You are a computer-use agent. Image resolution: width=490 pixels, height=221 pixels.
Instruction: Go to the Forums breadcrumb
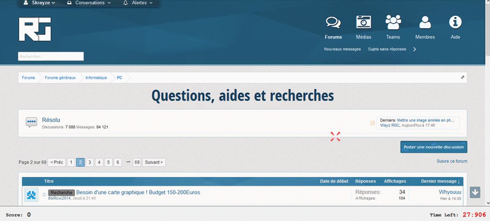click(x=28, y=78)
